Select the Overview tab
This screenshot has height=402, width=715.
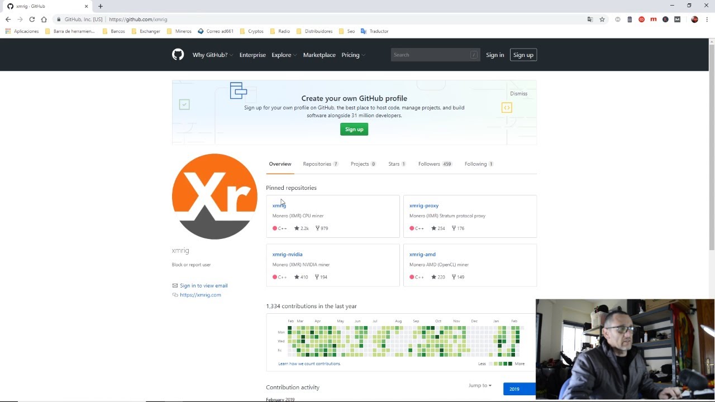coord(280,164)
